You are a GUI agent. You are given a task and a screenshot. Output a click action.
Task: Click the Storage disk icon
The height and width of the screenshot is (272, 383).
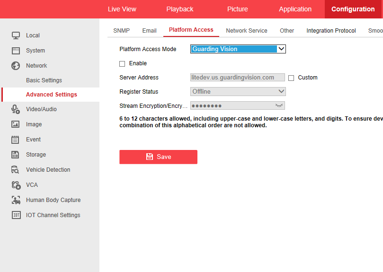(x=16, y=155)
